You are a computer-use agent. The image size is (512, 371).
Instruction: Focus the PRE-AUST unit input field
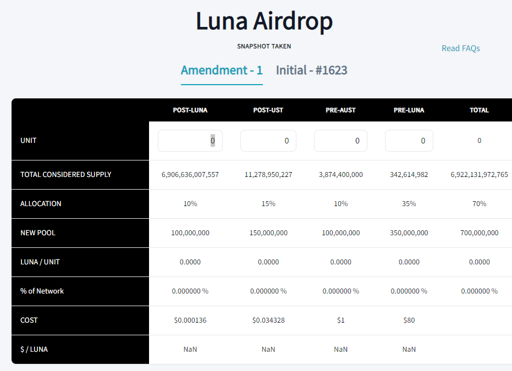click(x=340, y=141)
